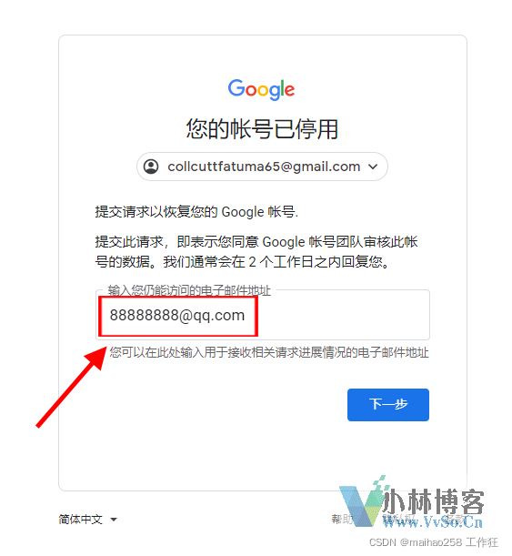Click the account avatar icon
512x556 pixels.
click(x=151, y=167)
